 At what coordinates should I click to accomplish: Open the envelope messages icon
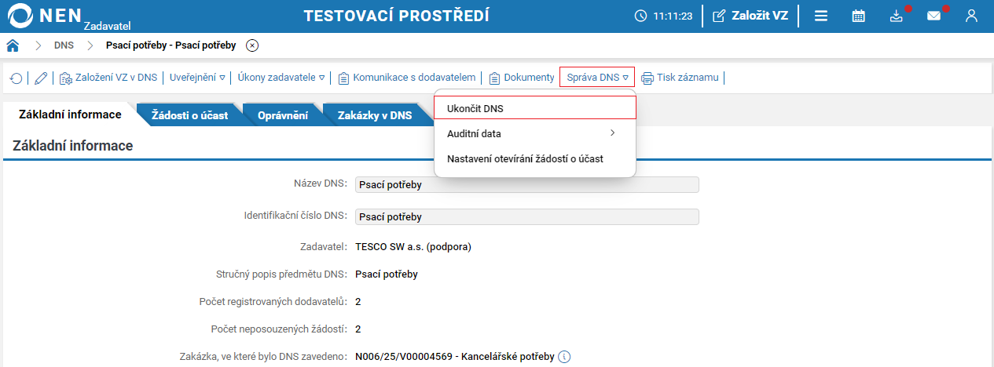pos(933,16)
